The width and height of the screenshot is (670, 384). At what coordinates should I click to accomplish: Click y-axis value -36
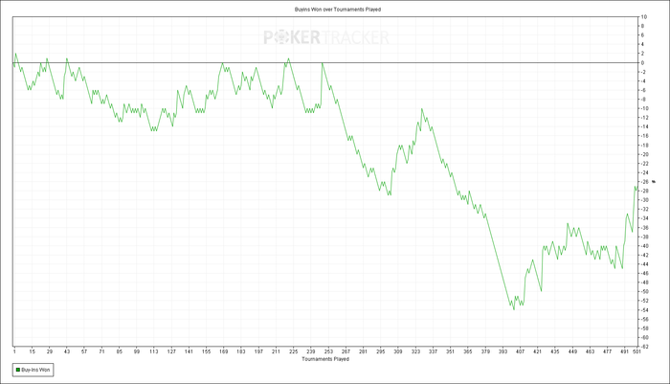click(x=644, y=228)
